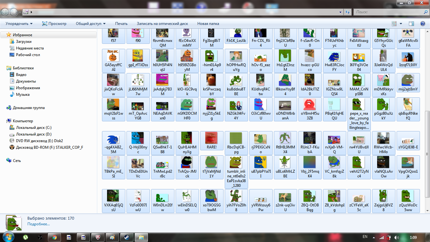Switch to Google Chrome on the taskbar

point(54,237)
